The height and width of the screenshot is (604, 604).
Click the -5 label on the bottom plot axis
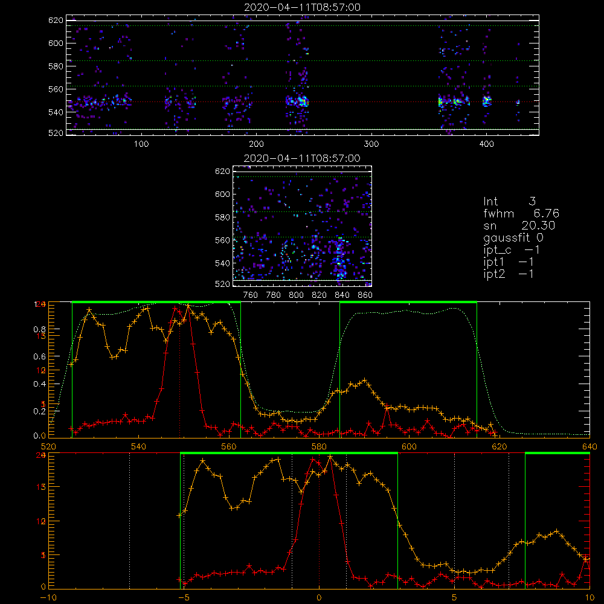184,598
